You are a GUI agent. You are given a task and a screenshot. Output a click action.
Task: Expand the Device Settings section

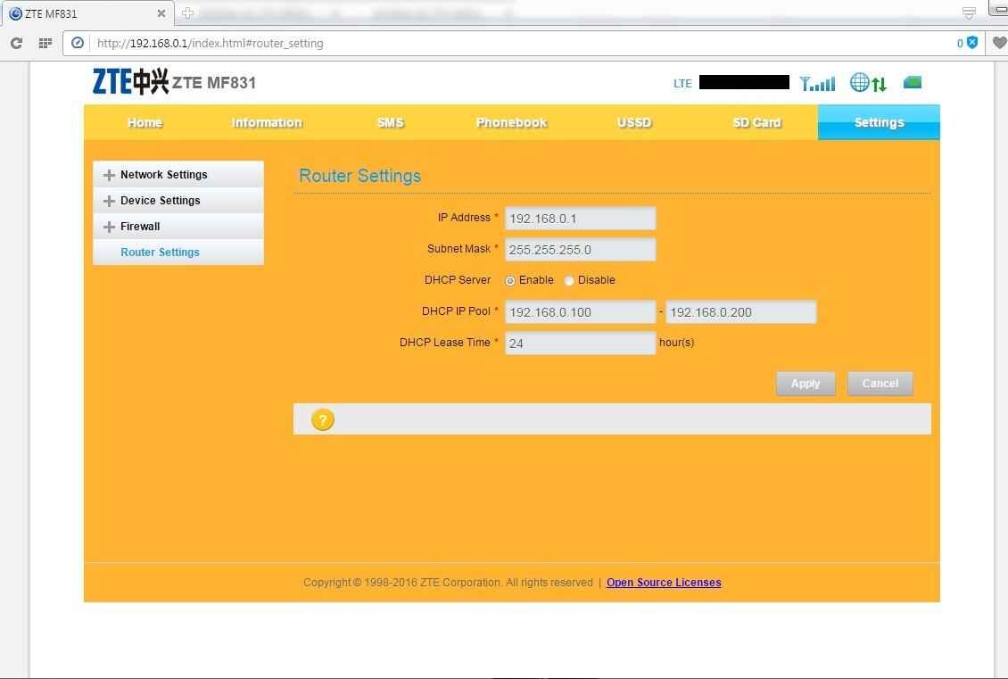point(178,201)
